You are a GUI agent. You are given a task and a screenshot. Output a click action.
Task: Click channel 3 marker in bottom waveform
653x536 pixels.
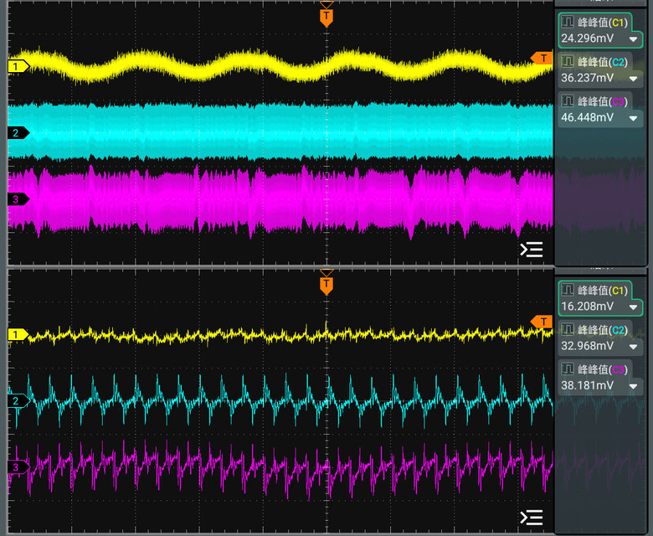18,466
